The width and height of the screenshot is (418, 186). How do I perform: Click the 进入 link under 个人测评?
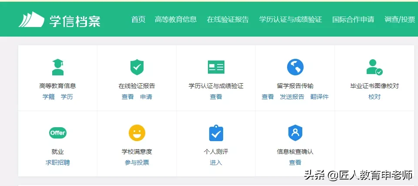tap(216, 162)
